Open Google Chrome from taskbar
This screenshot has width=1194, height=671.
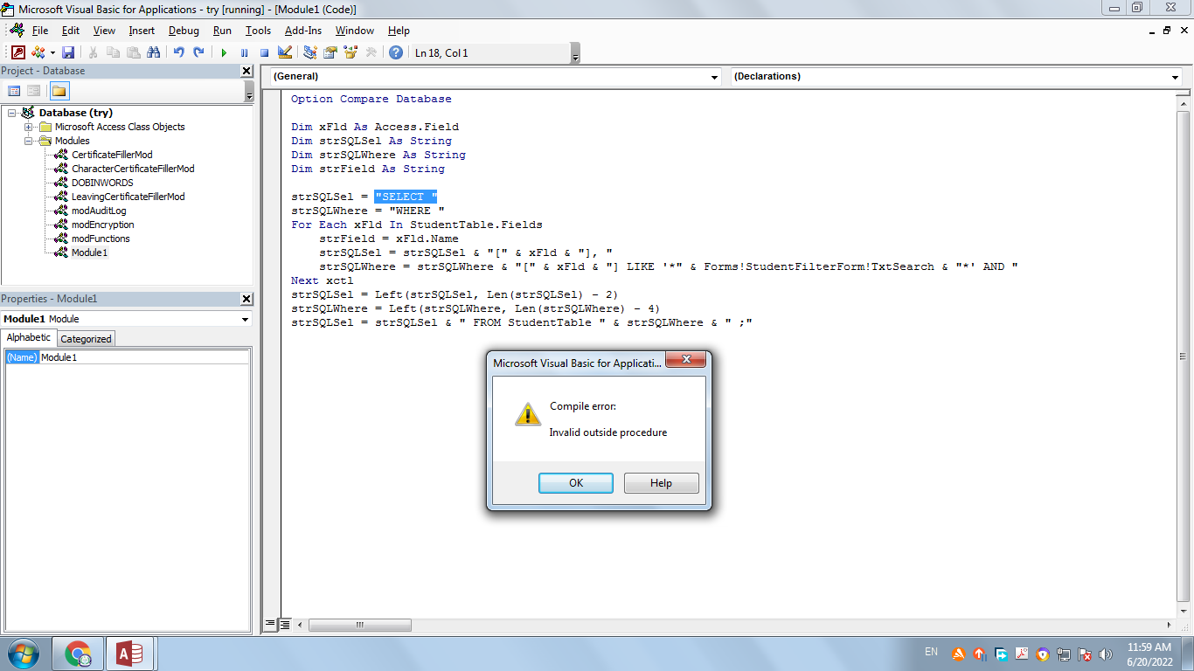tap(79, 654)
